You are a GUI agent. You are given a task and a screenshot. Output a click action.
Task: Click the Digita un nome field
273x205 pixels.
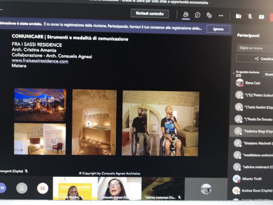(x=255, y=48)
